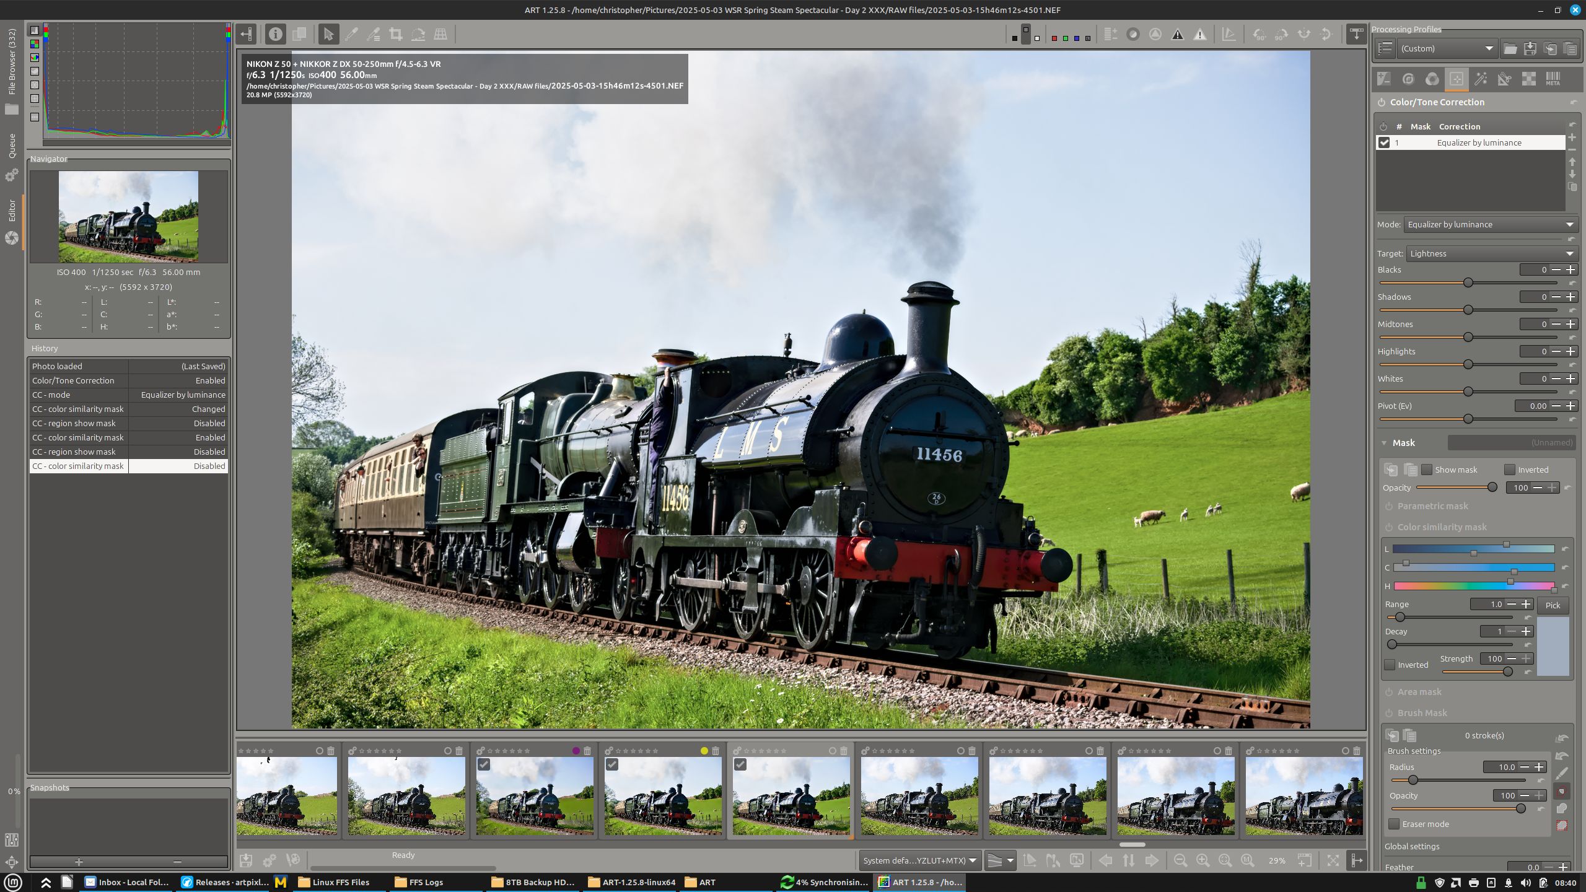Viewport: 1586px width, 892px height.
Task: Select the 'Photo loaded' history entry
Action: pos(129,366)
